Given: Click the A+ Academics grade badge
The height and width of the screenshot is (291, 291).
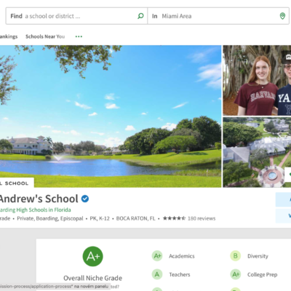Looking at the screenshot, I should [157, 256].
